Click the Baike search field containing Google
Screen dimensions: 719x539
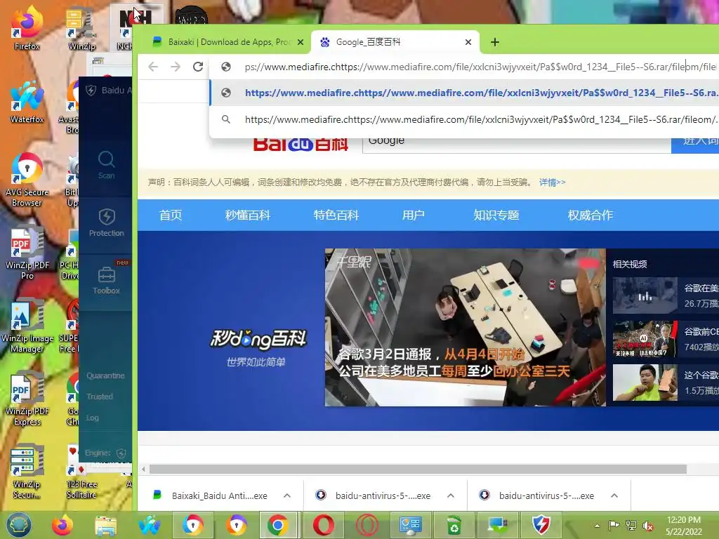[x=517, y=144]
